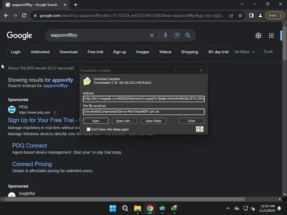
Task: Expand the All filters dropdown
Action: (x=245, y=52)
